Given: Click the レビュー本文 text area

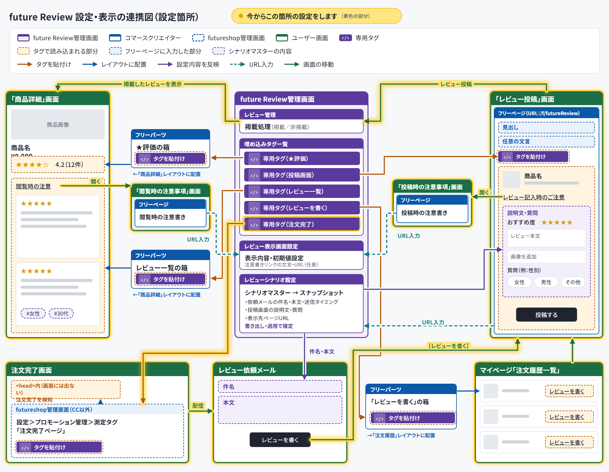Looking at the screenshot, I should pos(546,238).
